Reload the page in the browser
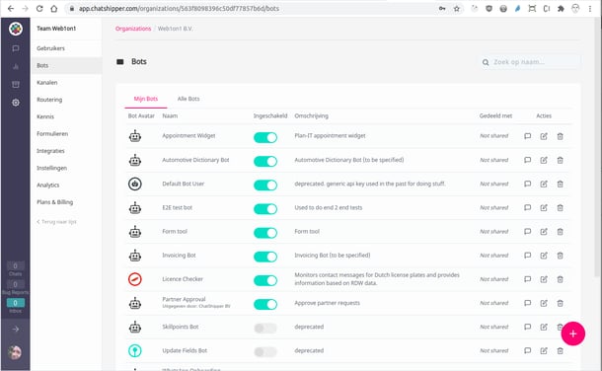This screenshot has width=602, height=371. 39,9
